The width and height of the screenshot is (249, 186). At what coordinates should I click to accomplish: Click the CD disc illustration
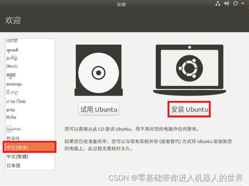pyautogui.click(x=99, y=70)
